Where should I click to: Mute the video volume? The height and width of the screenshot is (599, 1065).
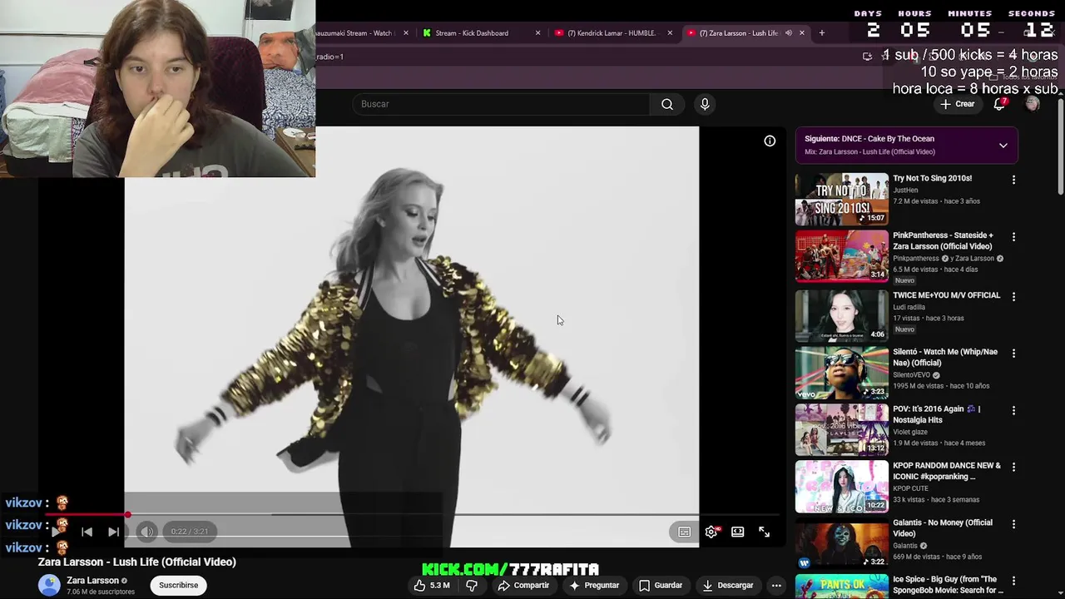(146, 532)
